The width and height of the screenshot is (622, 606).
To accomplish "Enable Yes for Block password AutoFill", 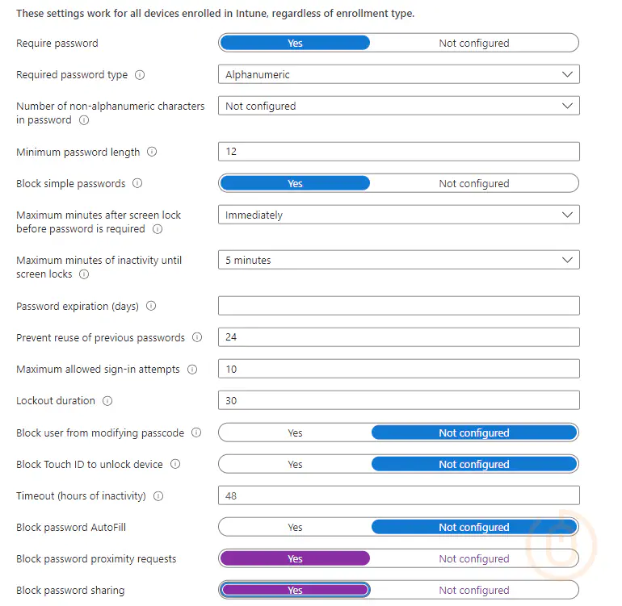I will tap(295, 527).
